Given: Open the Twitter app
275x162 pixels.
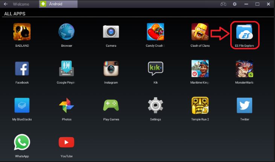Looking at the screenshot, I should click(245, 105).
